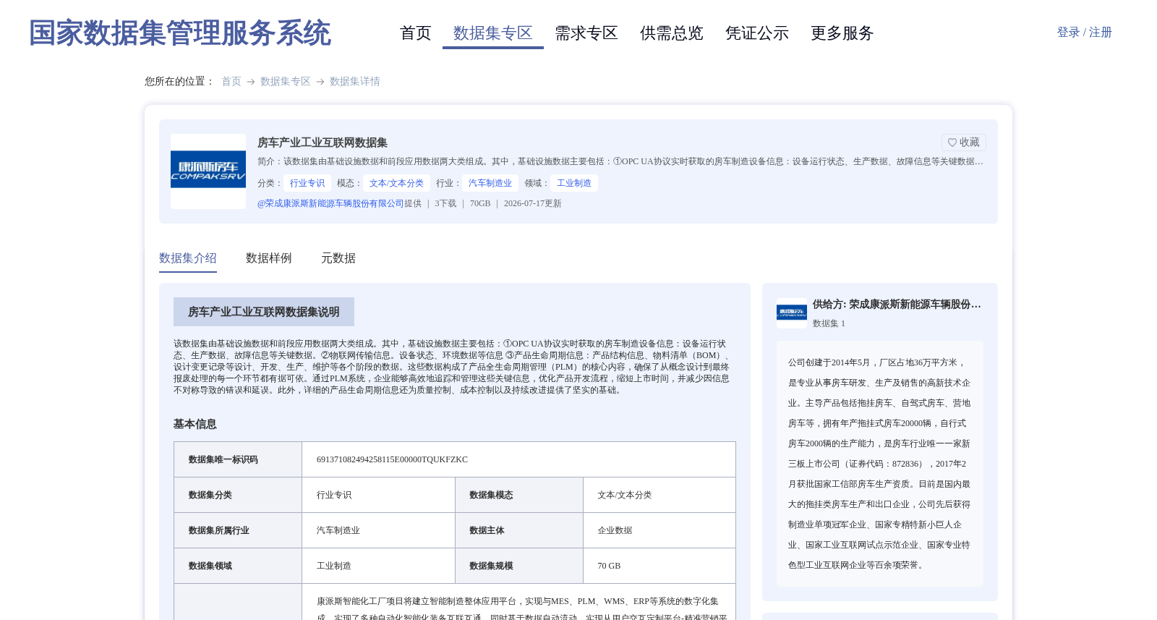Click 数据集唯一标识码 table header cell
Screen dimensions: 1157x620
click(238, 459)
